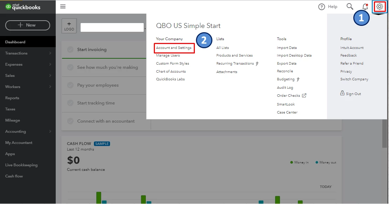Check the Start tracking time circle
Viewport: 389px width, 204px height.
(x=70, y=103)
